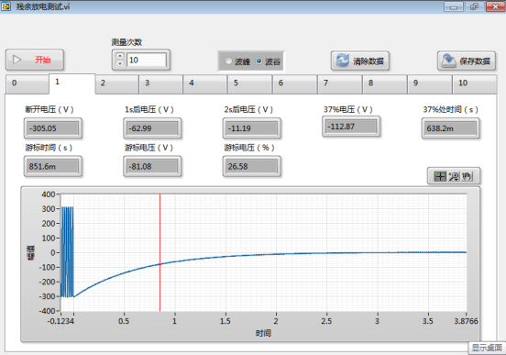Restore down the window
This screenshot has width=506, height=355.
pos(474,6)
